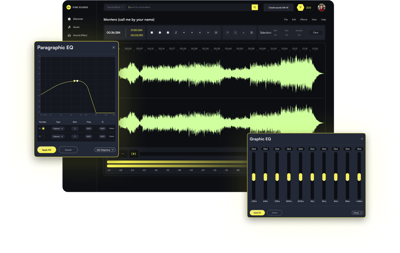The height and width of the screenshot is (253, 400).
Task: Click Apply EQ in Paragraphic EQ
Action: [47, 150]
